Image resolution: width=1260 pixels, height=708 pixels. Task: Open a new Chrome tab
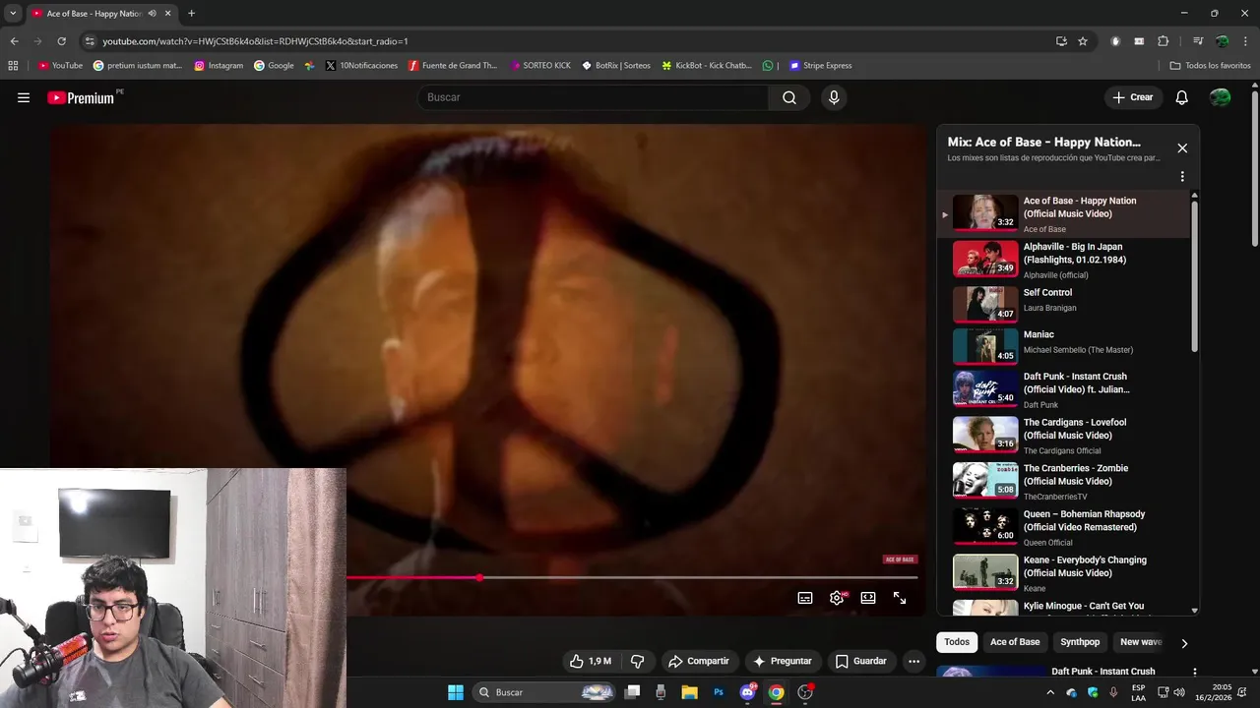191,14
